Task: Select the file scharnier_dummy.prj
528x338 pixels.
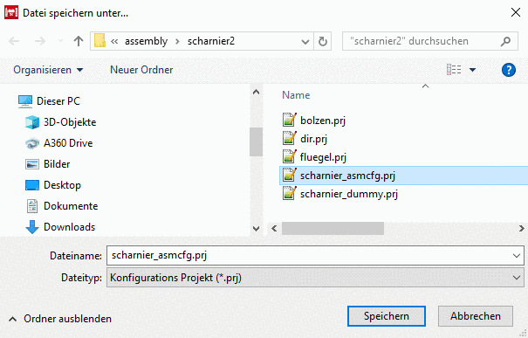Action: point(349,194)
